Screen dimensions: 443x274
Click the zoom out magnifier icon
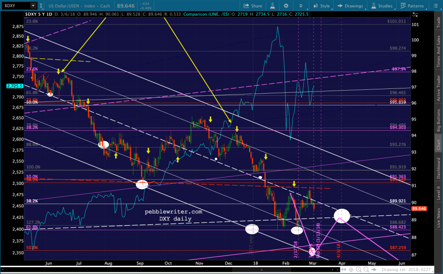point(366,270)
